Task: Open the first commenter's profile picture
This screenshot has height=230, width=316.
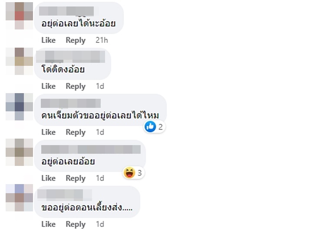Action: coord(20,16)
